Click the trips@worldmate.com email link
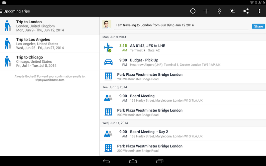The width and height of the screenshot is (266, 166). (50, 80)
